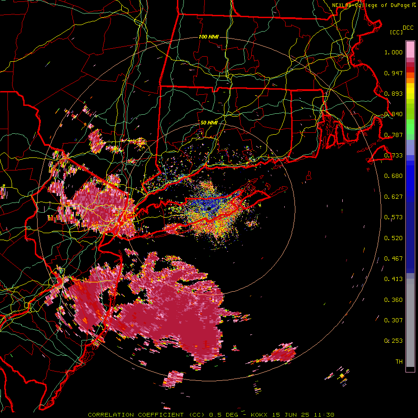Click the DCC product label
Viewport: 418px width, 418px height.
[408, 28]
